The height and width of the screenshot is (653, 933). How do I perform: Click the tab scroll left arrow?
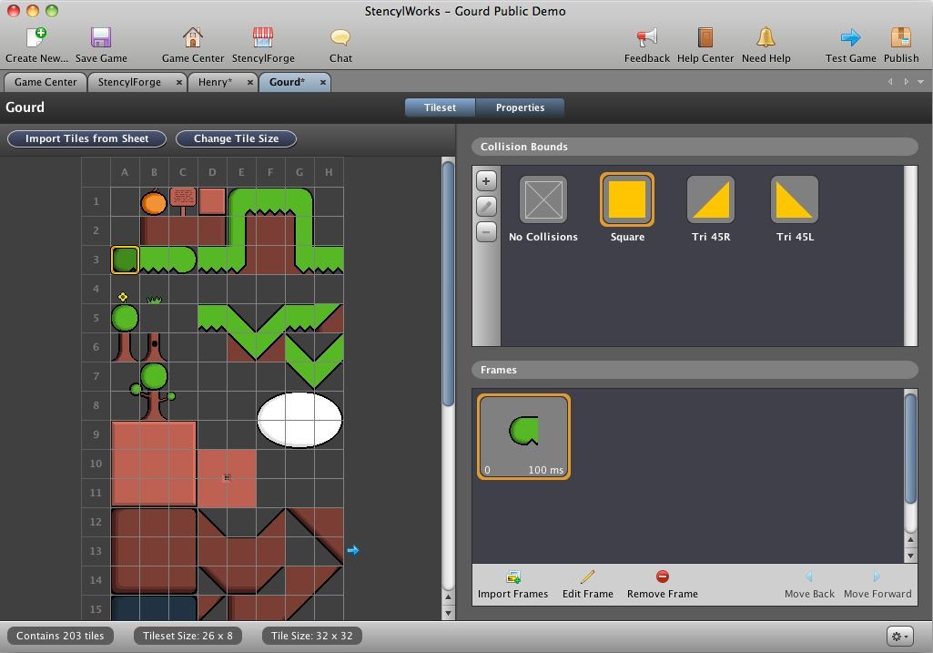point(890,82)
